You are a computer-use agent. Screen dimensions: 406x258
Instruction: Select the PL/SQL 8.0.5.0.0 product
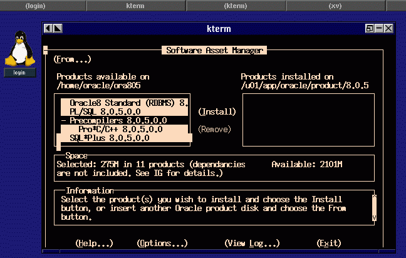124,111
